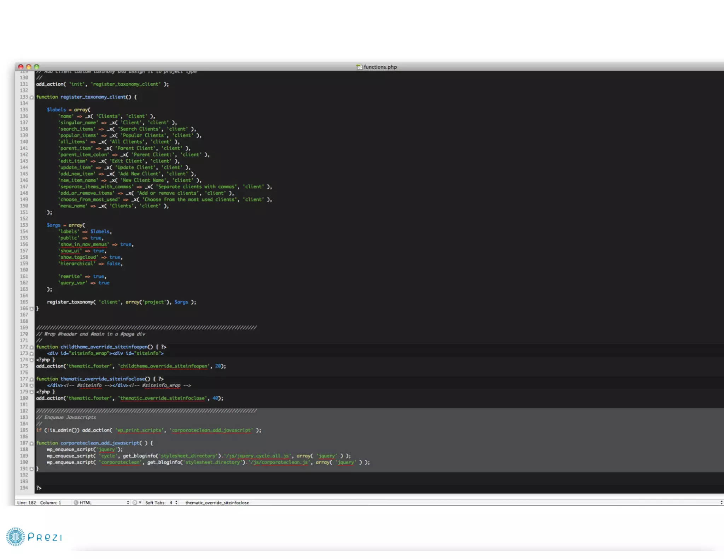Click function name thematic_override_siteinfoclose on line 177
This screenshot has height=559, width=724.
click(x=103, y=379)
